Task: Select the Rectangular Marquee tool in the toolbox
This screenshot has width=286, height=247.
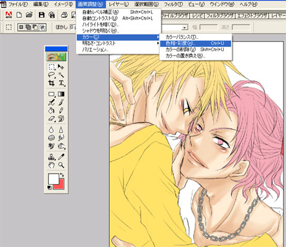Action: (52, 67)
